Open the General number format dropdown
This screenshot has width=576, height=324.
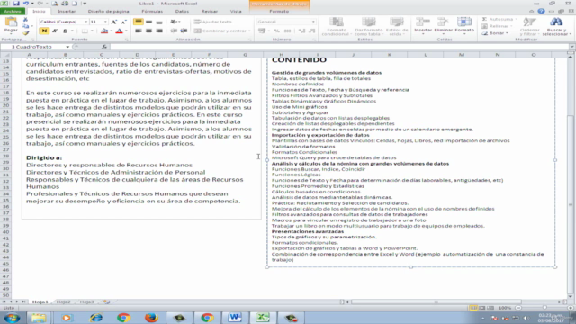click(313, 22)
